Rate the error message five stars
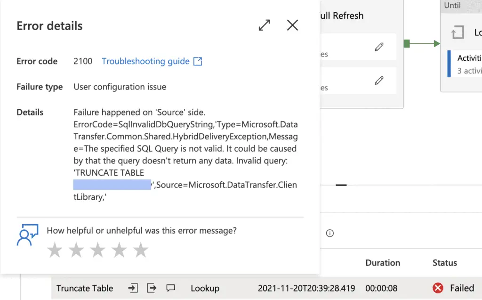 tap(141, 250)
